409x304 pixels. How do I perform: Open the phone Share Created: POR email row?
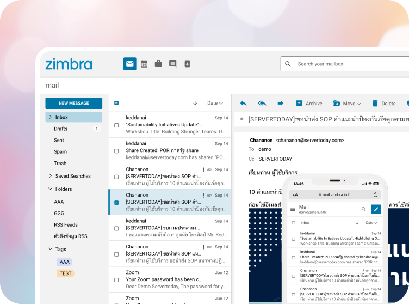point(334,257)
